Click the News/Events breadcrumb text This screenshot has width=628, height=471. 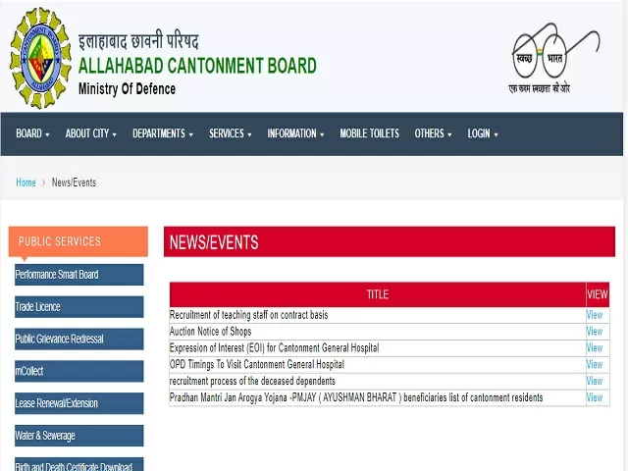click(x=74, y=183)
